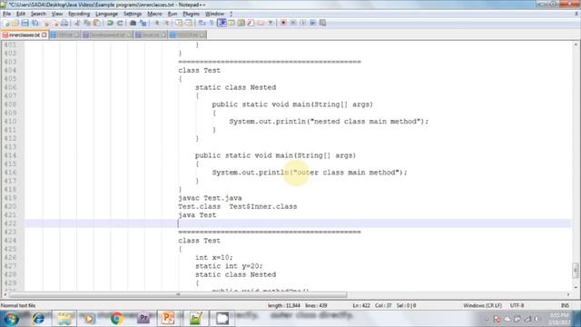Open the Windows Start menu
Screen dimensions: 581x327
[x=11, y=319]
